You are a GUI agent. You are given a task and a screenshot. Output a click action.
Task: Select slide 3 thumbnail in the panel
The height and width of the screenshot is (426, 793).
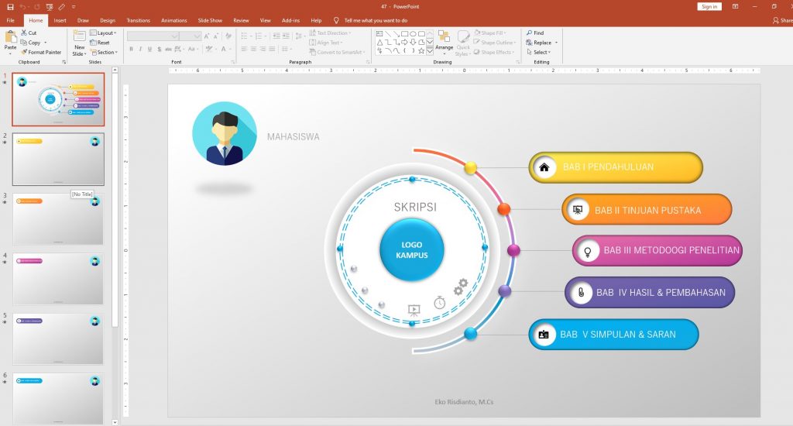click(x=58, y=218)
